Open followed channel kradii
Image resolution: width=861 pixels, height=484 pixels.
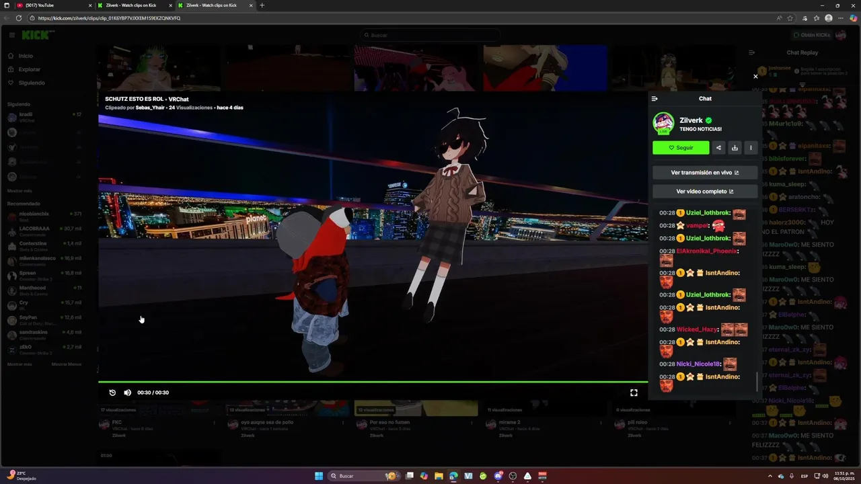(44, 117)
